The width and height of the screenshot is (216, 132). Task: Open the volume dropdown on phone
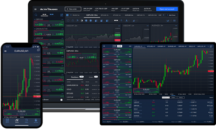pos(22,114)
